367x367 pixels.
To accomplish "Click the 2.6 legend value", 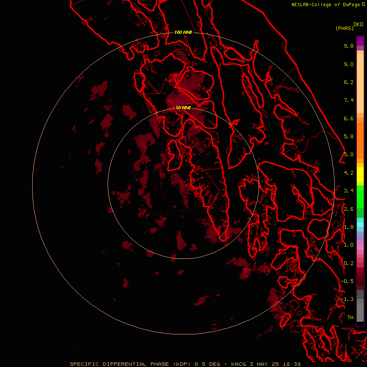I will [349, 209].
